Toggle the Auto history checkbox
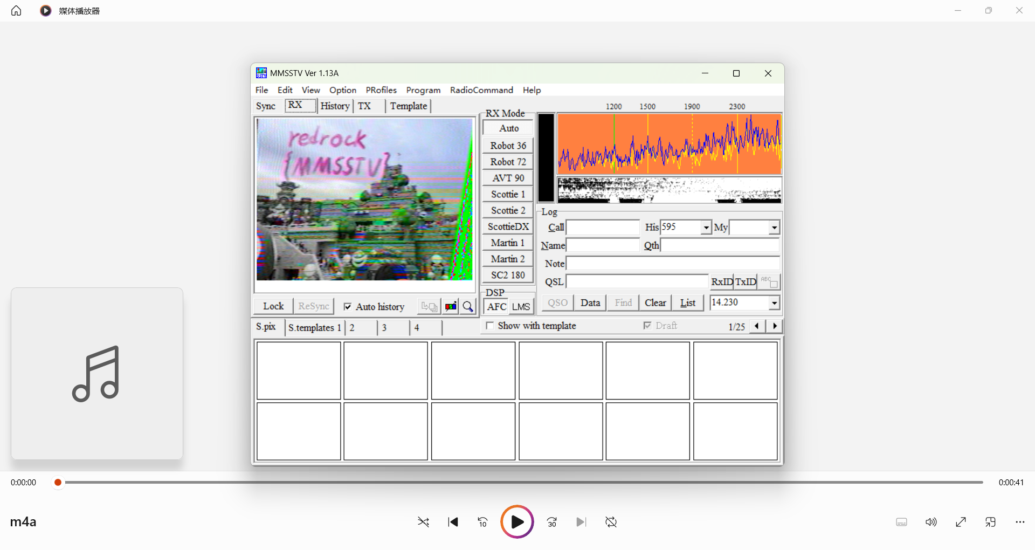Screen dimensions: 1035x550 (x=348, y=306)
